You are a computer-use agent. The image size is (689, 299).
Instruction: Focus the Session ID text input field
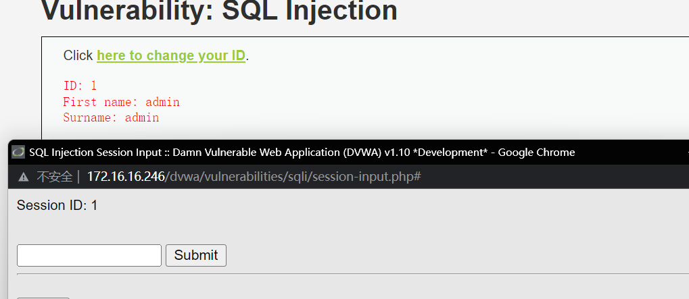[89, 255]
